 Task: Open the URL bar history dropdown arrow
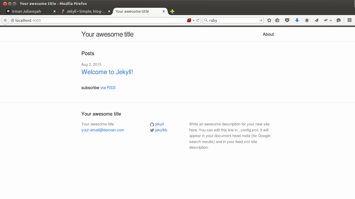(x=194, y=20)
